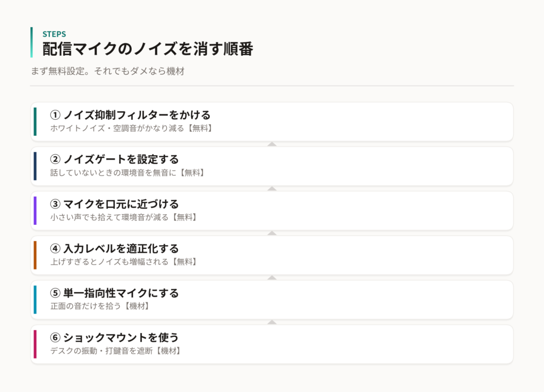
Task: Click the 入力レベルを適正化する step heading
Action: coord(121,249)
